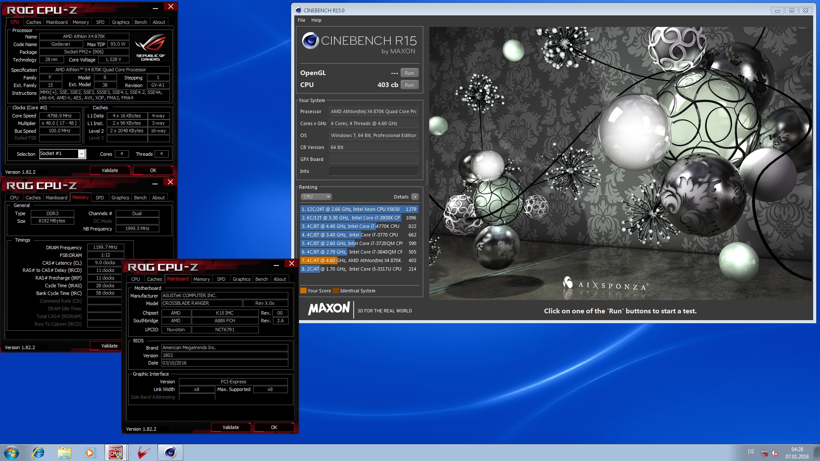Click the Cinebench rendered scene image
The width and height of the screenshot is (820, 461).
[x=621, y=163]
